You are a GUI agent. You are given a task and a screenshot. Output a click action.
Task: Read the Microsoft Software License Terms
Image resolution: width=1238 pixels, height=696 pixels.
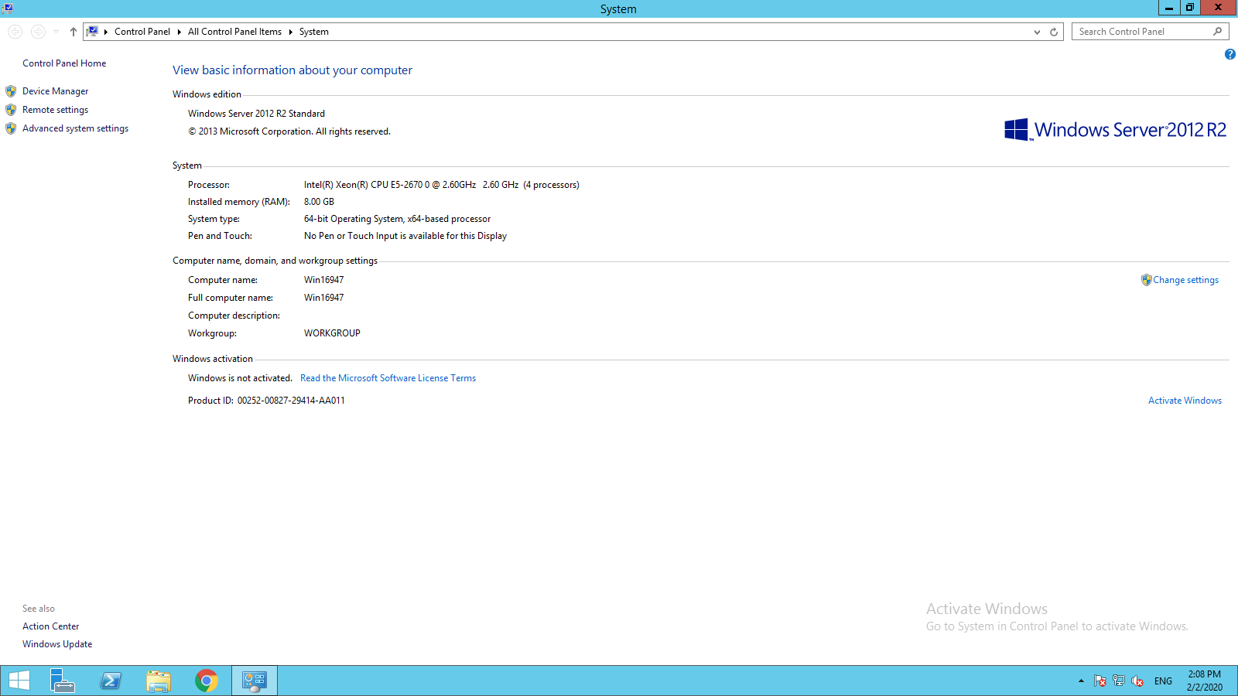(x=388, y=378)
